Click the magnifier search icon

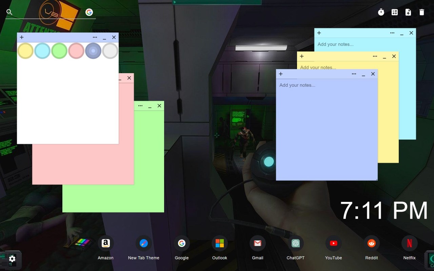pos(9,12)
